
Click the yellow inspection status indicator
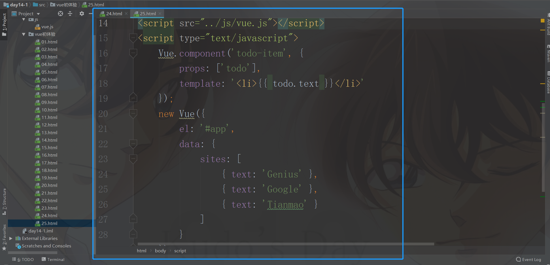point(543,21)
